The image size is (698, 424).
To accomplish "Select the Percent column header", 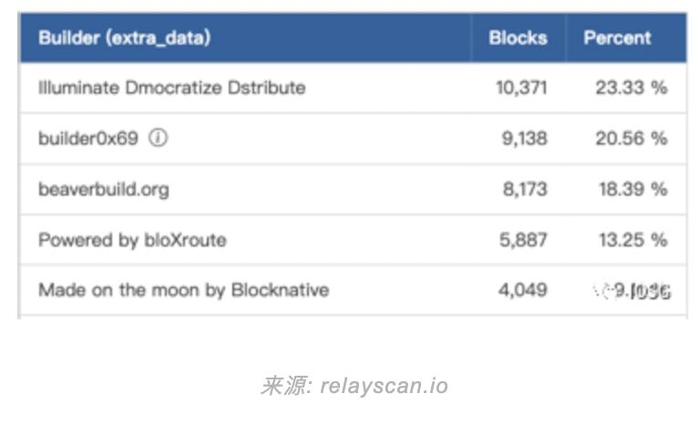I will [x=617, y=38].
